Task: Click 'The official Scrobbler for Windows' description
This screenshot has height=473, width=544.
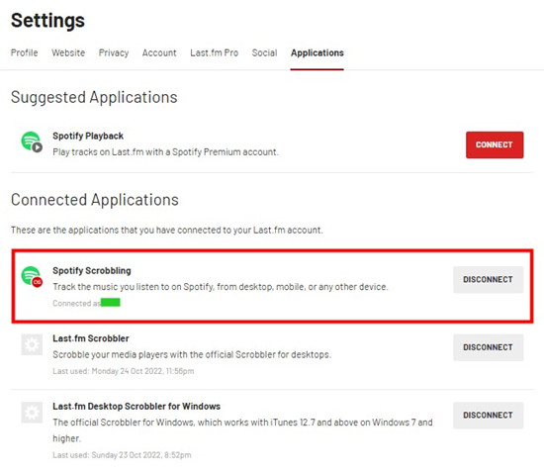Action: click(x=242, y=430)
